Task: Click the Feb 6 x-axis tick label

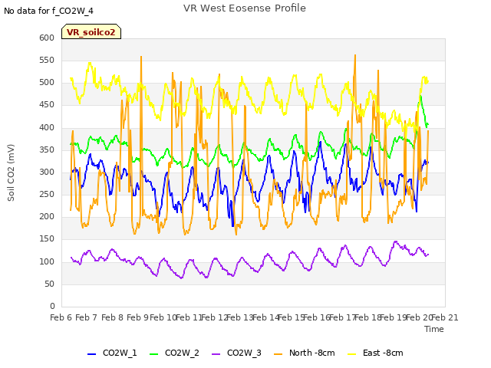Action: [61, 317]
